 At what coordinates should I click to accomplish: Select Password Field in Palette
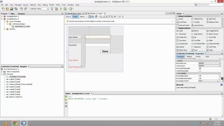(212, 44)
